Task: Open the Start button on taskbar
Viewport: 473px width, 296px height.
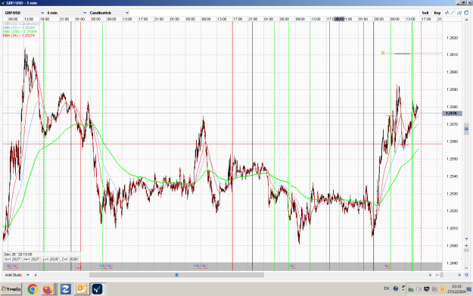Action: 11,289
